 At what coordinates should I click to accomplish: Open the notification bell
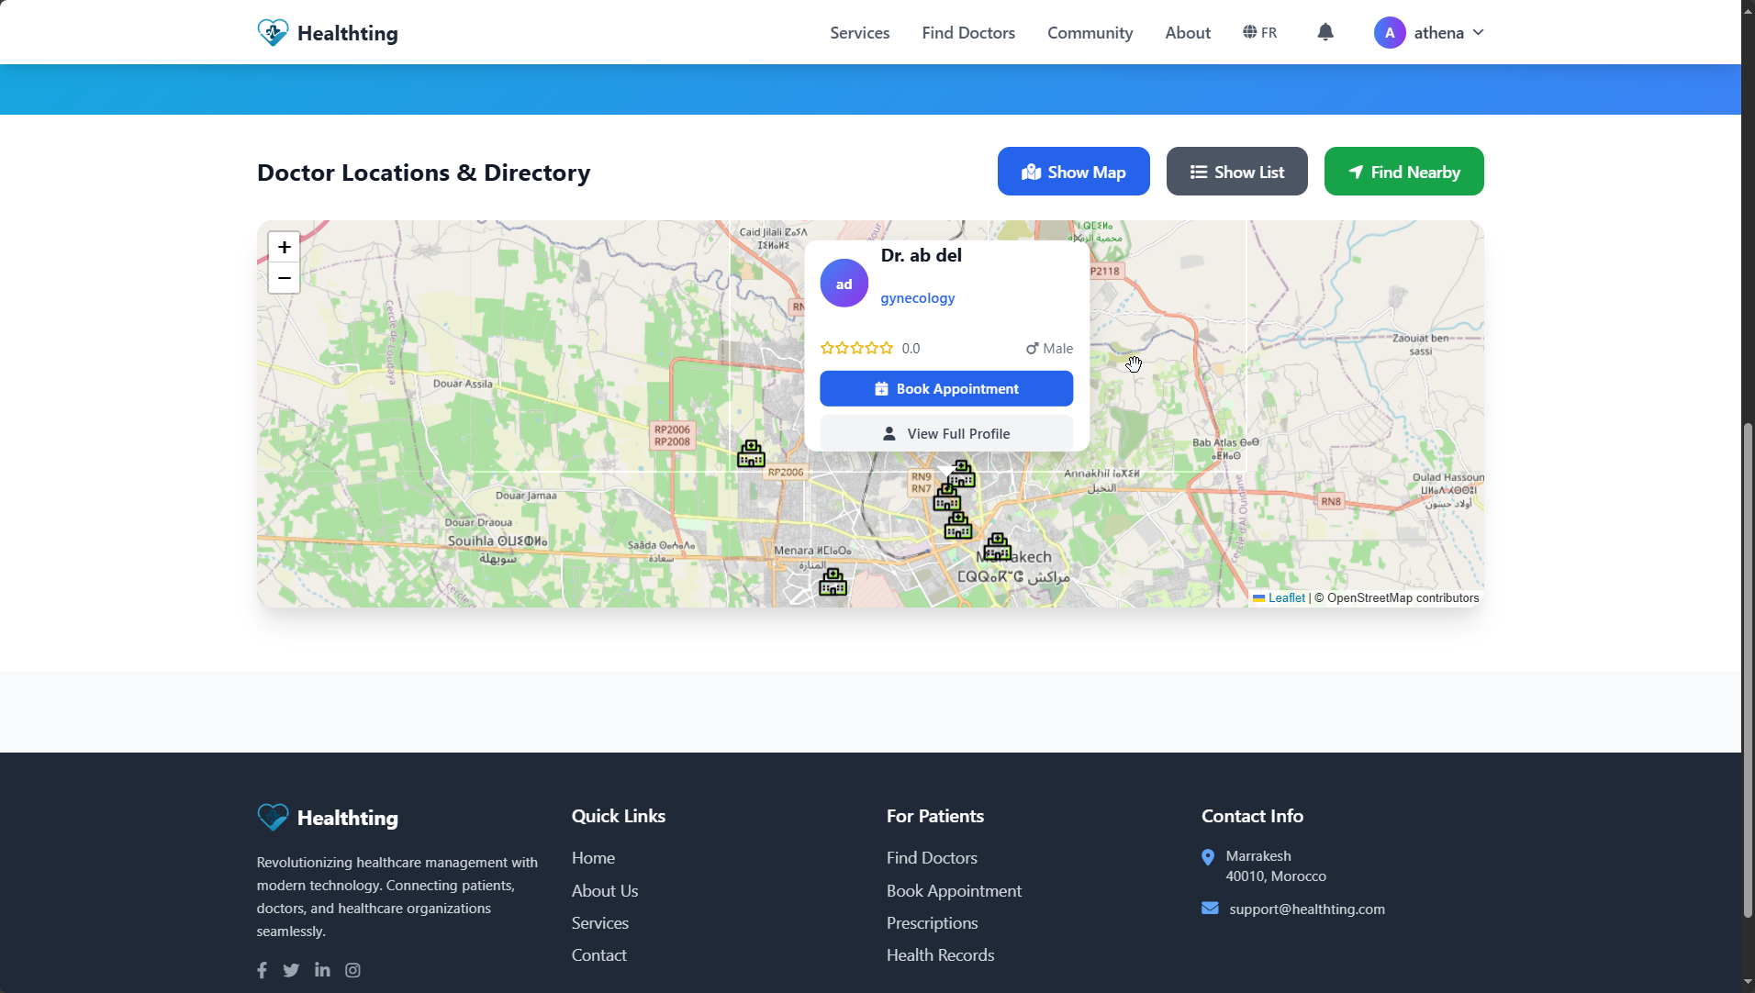(x=1325, y=31)
